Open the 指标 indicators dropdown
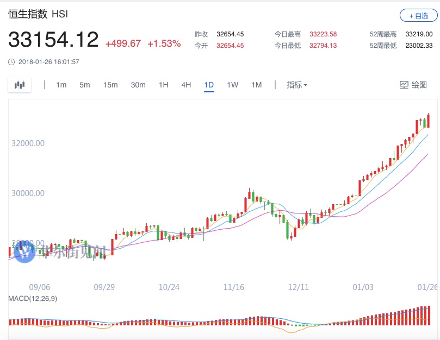This screenshot has width=440, height=340. [297, 85]
